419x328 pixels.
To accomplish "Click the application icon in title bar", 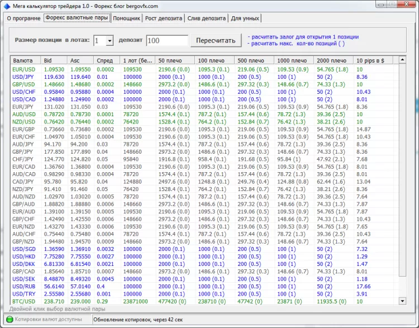I will [7, 6].
